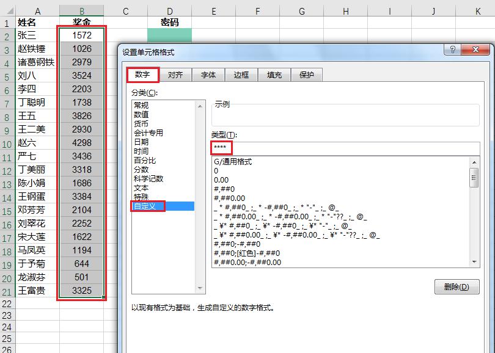
Task: Select column K header
Action: click(477, 12)
